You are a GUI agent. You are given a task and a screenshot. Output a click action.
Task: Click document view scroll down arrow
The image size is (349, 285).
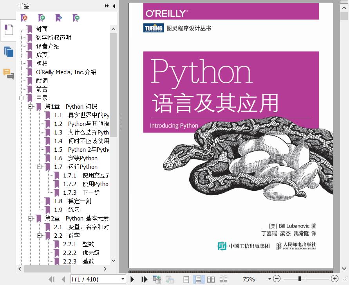tap(344, 269)
